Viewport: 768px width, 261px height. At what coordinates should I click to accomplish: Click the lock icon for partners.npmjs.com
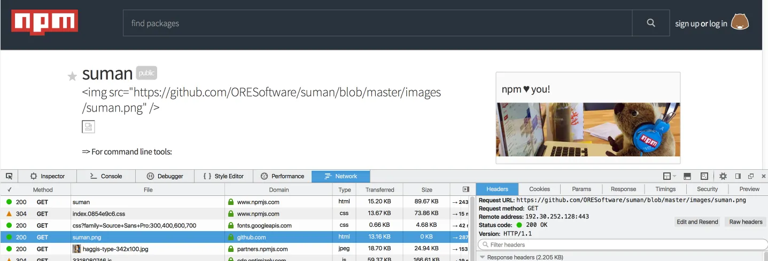231,249
